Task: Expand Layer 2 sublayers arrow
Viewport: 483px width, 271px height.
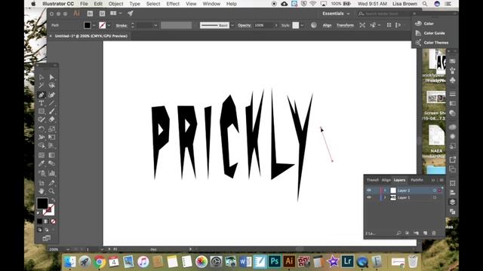Action: (385, 190)
